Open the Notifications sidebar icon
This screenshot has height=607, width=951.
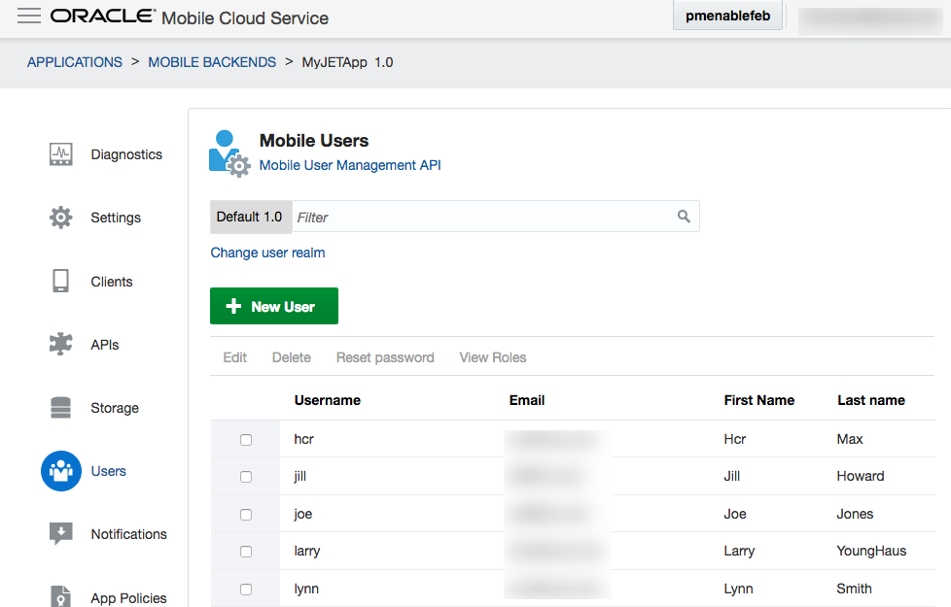pos(61,534)
